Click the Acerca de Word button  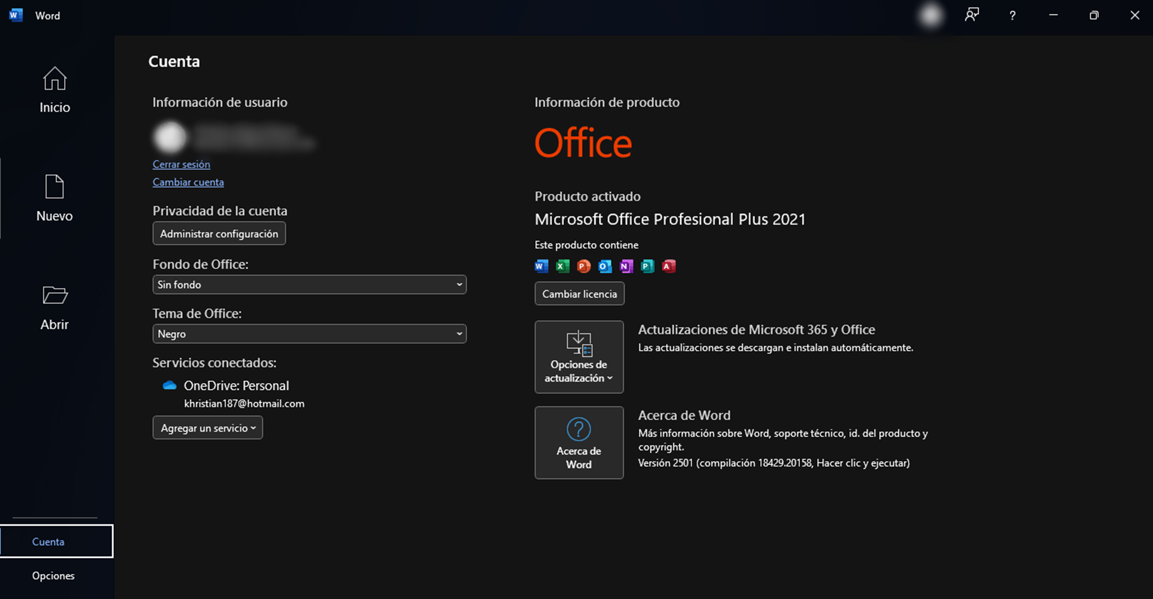579,442
